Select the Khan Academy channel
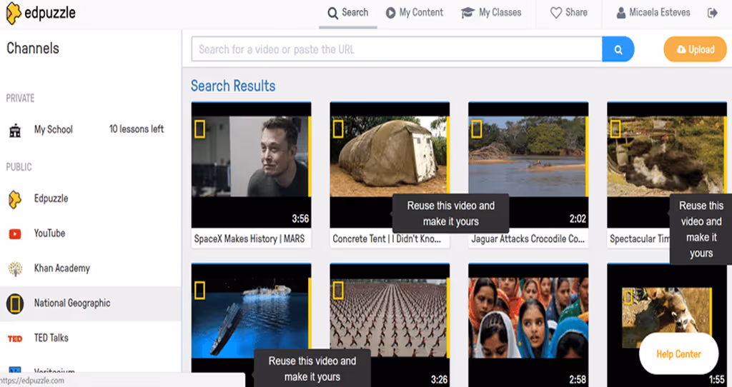The image size is (732, 387). click(90, 268)
